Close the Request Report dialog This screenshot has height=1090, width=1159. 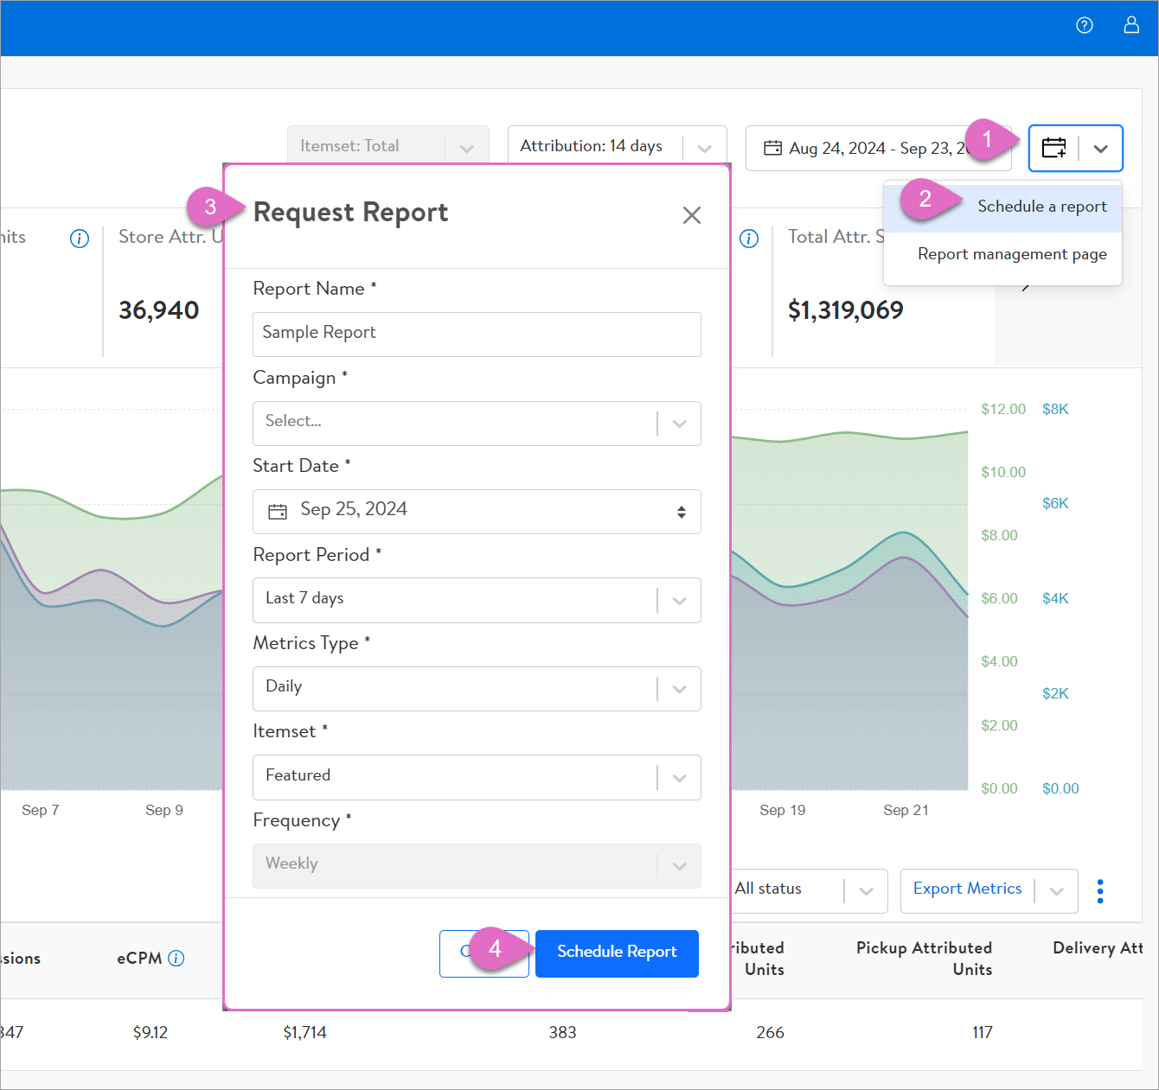click(x=691, y=215)
